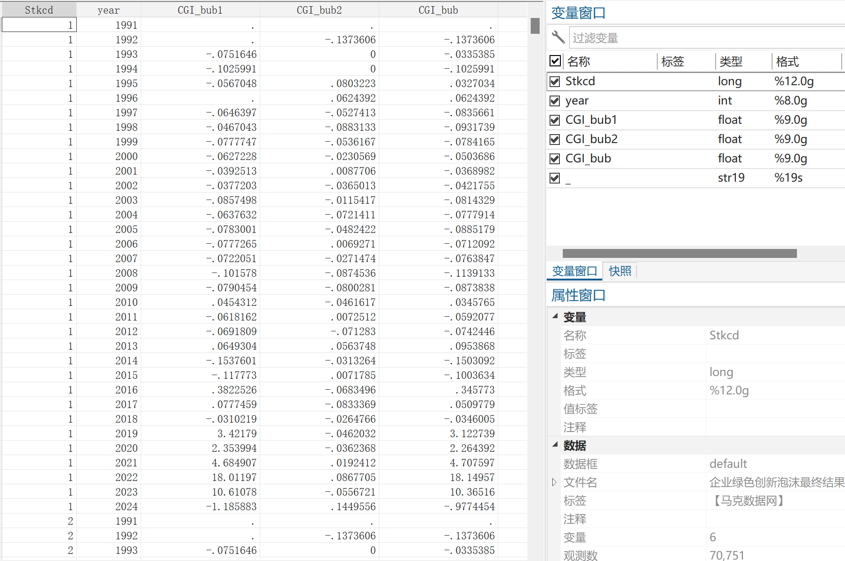Focus the 过滤变量 filter input
Screen dimensions: 845x561
point(707,38)
